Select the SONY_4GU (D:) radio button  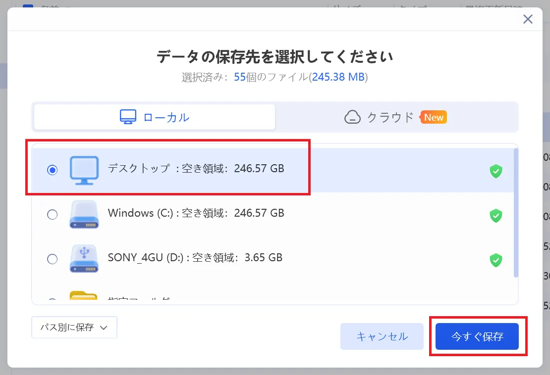[53, 259]
